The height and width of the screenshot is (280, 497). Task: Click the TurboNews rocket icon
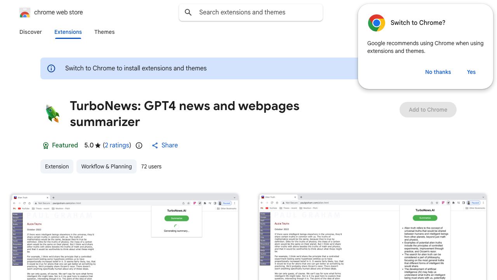click(53, 114)
